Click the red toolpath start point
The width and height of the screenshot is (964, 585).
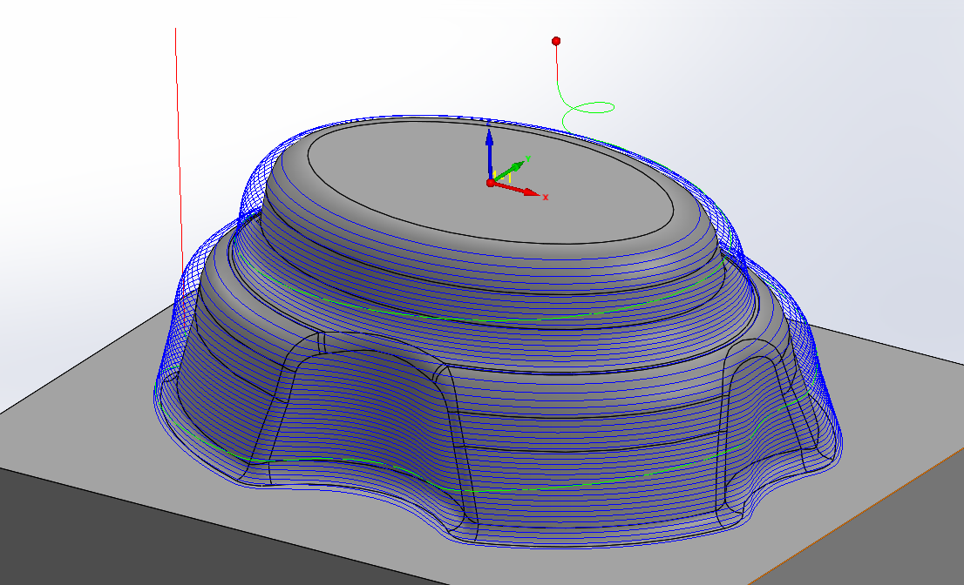click(x=556, y=41)
